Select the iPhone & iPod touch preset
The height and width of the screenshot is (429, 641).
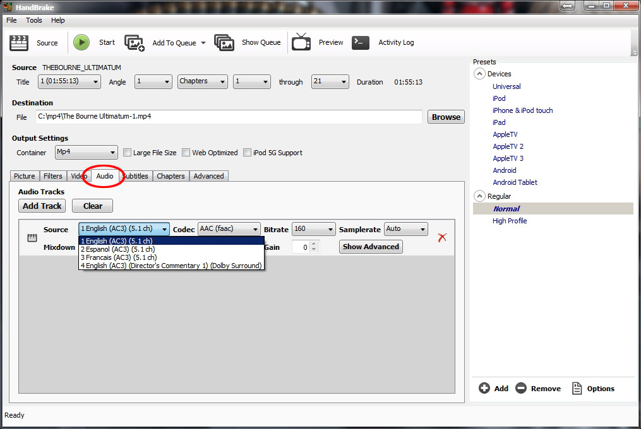522,110
